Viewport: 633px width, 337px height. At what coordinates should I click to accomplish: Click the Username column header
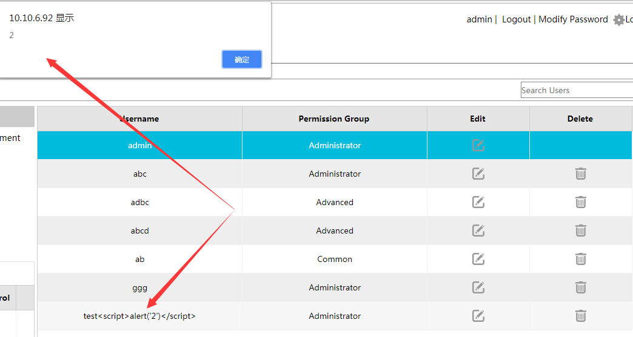click(x=139, y=119)
